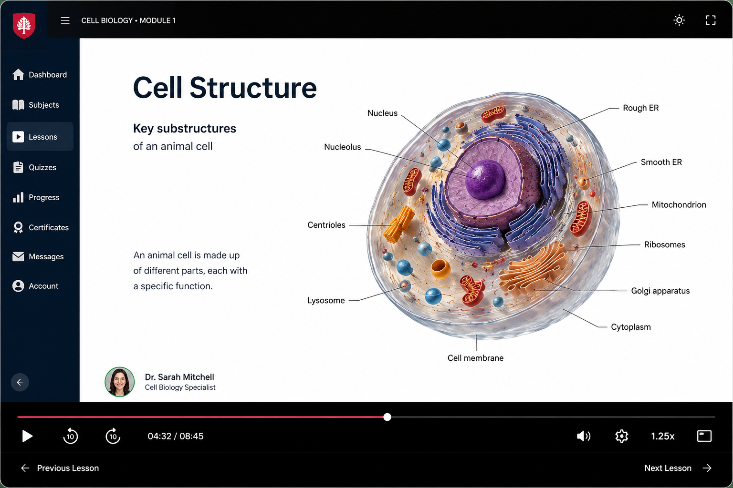Open the 1.25x playback speed selector
Screen dimensions: 733x488
tap(663, 436)
